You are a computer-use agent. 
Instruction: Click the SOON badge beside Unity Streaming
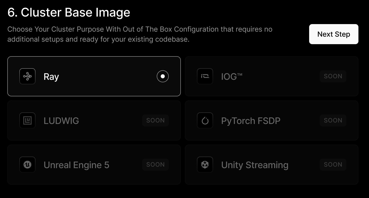point(333,165)
